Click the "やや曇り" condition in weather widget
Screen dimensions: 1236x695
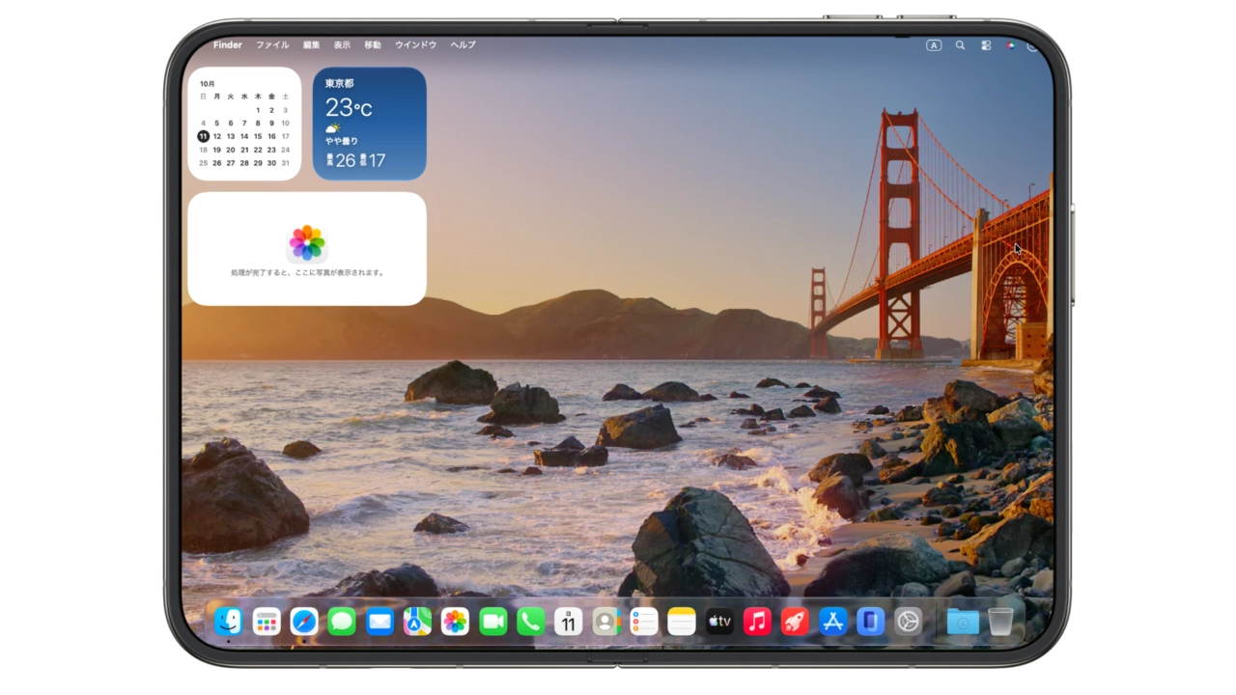pos(342,141)
